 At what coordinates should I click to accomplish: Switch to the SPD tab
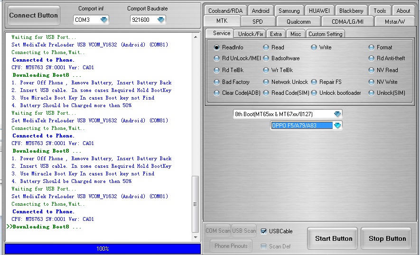point(258,21)
